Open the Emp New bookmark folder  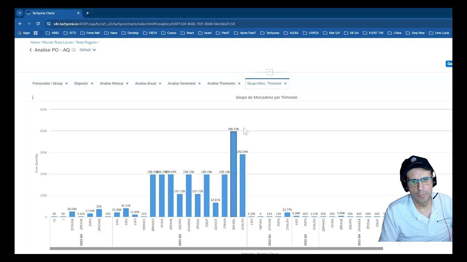tap(415, 33)
